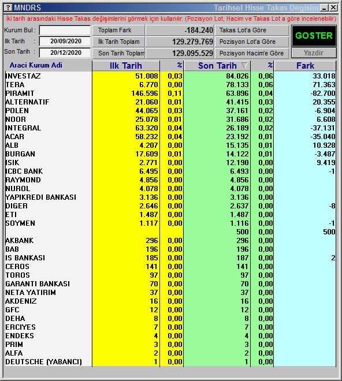
Task: Sort by Fark column header
Action: [305, 66]
